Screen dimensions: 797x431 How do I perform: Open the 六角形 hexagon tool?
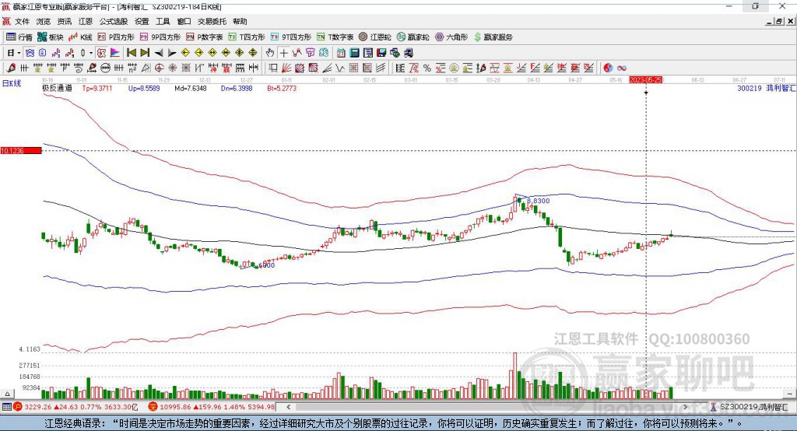click(451, 37)
